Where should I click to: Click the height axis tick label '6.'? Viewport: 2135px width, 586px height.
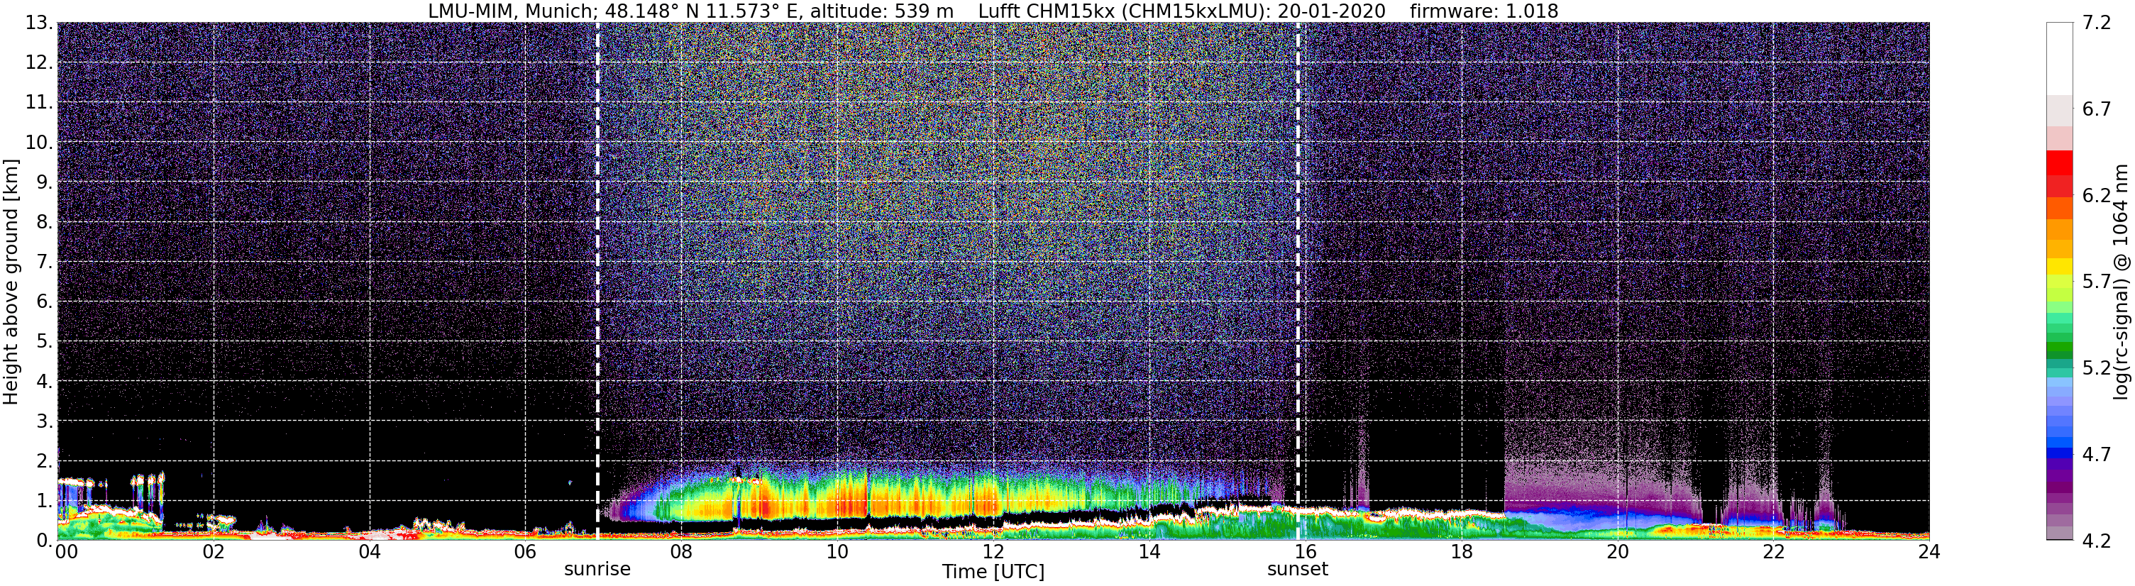[45, 302]
